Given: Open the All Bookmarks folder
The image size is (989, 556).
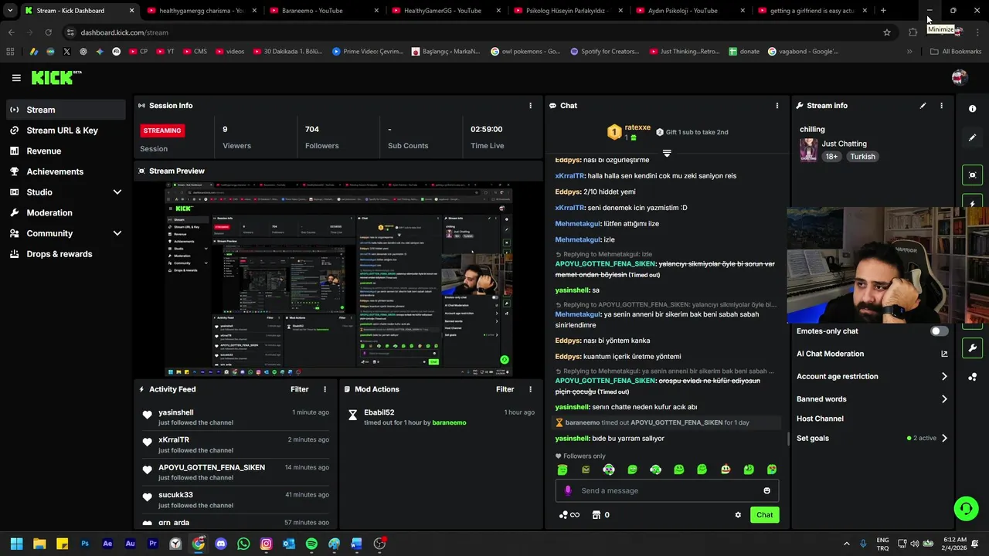Looking at the screenshot, I should click(956, 52).
